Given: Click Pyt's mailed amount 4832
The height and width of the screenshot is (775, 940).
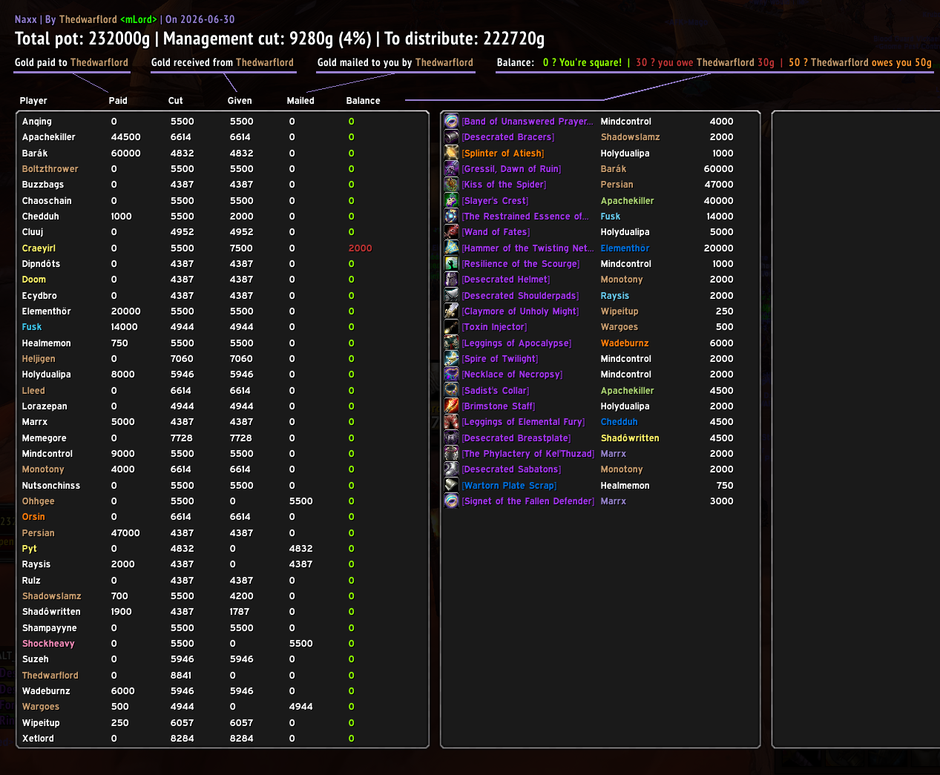Looking at the screenshot, I should point(300,549).
